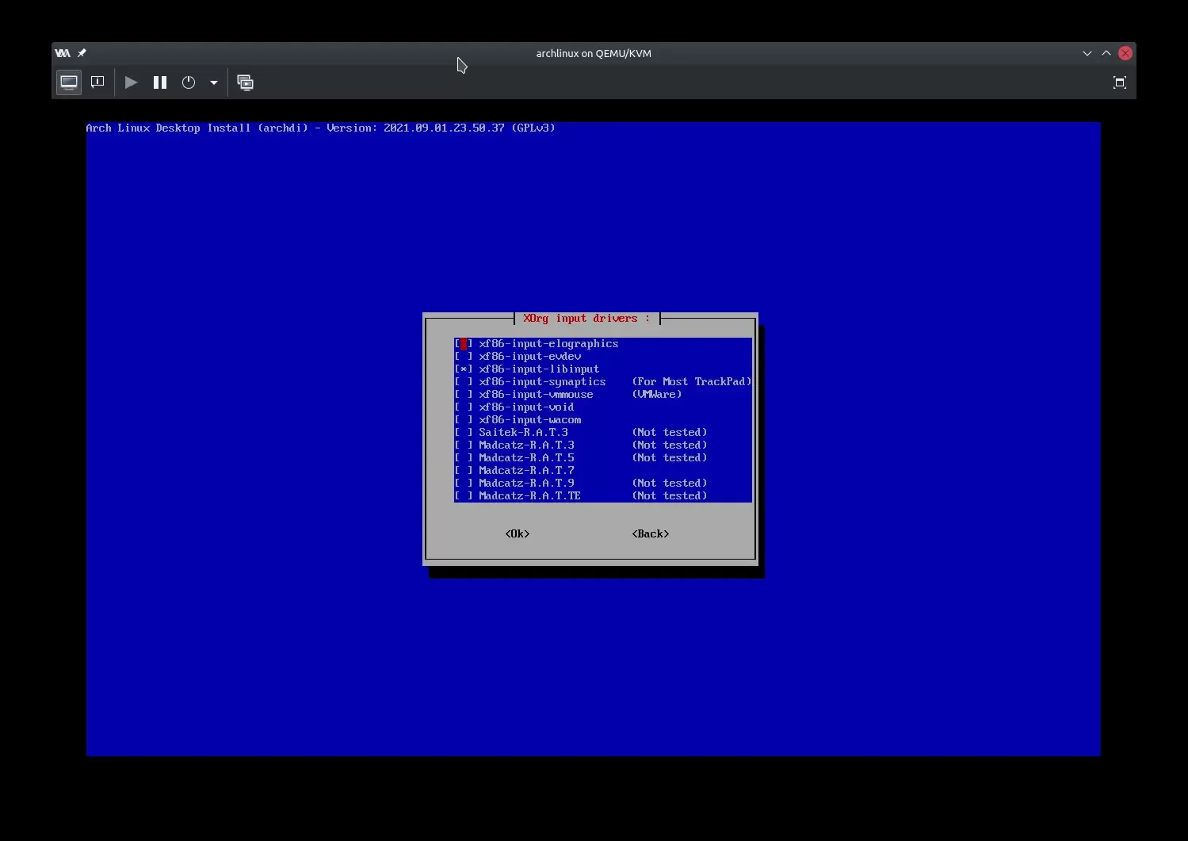Pause the virtual machine
This screenshot has height=841, width=1188.
click(160, 82)
